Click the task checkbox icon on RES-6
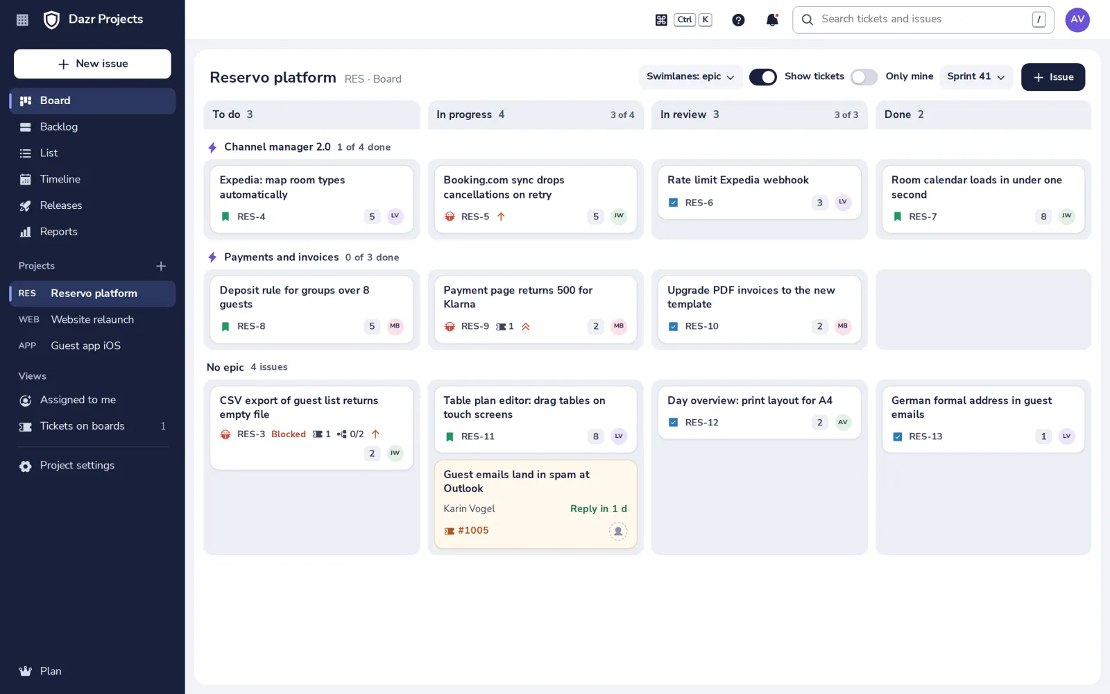The image size is (1110, 694). click(673, 203)
